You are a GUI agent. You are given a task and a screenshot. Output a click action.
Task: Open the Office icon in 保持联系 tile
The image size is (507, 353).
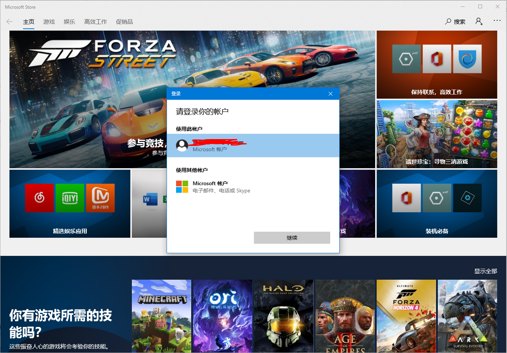point(437,59)
